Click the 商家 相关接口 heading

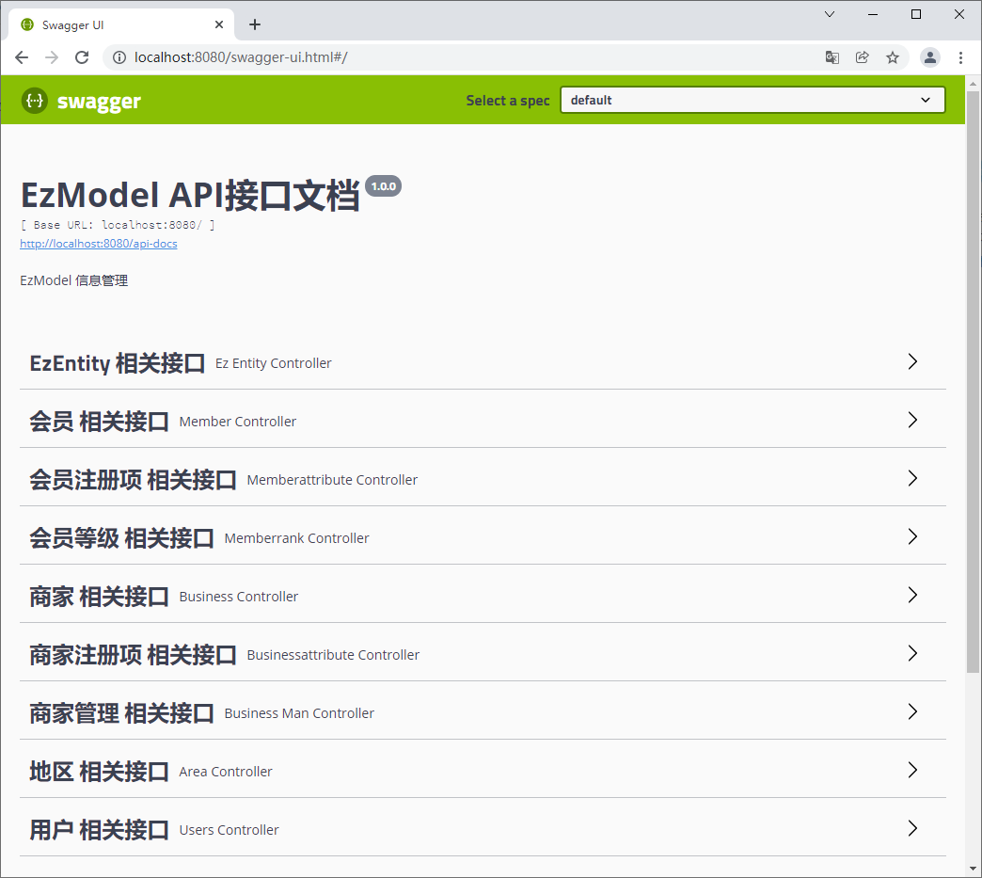click(99, 596)
